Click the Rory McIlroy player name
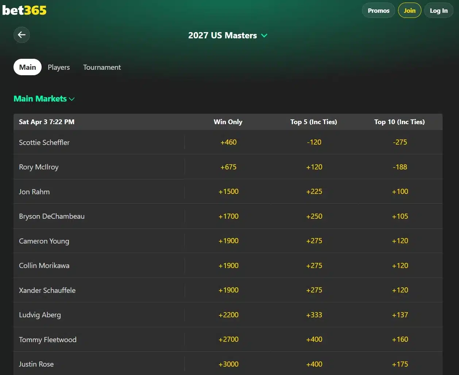 tap(39, 167)
